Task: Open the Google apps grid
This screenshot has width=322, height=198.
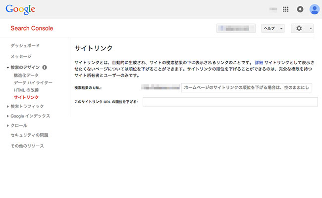Action: point(286,9)
